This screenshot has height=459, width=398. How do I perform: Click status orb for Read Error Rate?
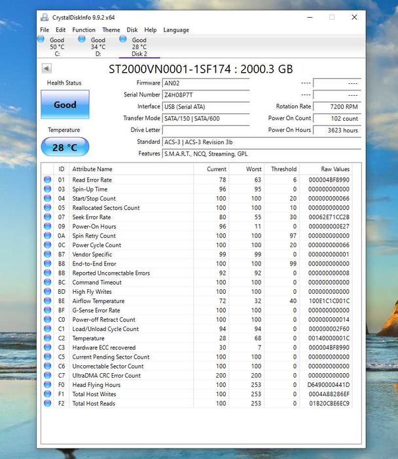[47, 180]
